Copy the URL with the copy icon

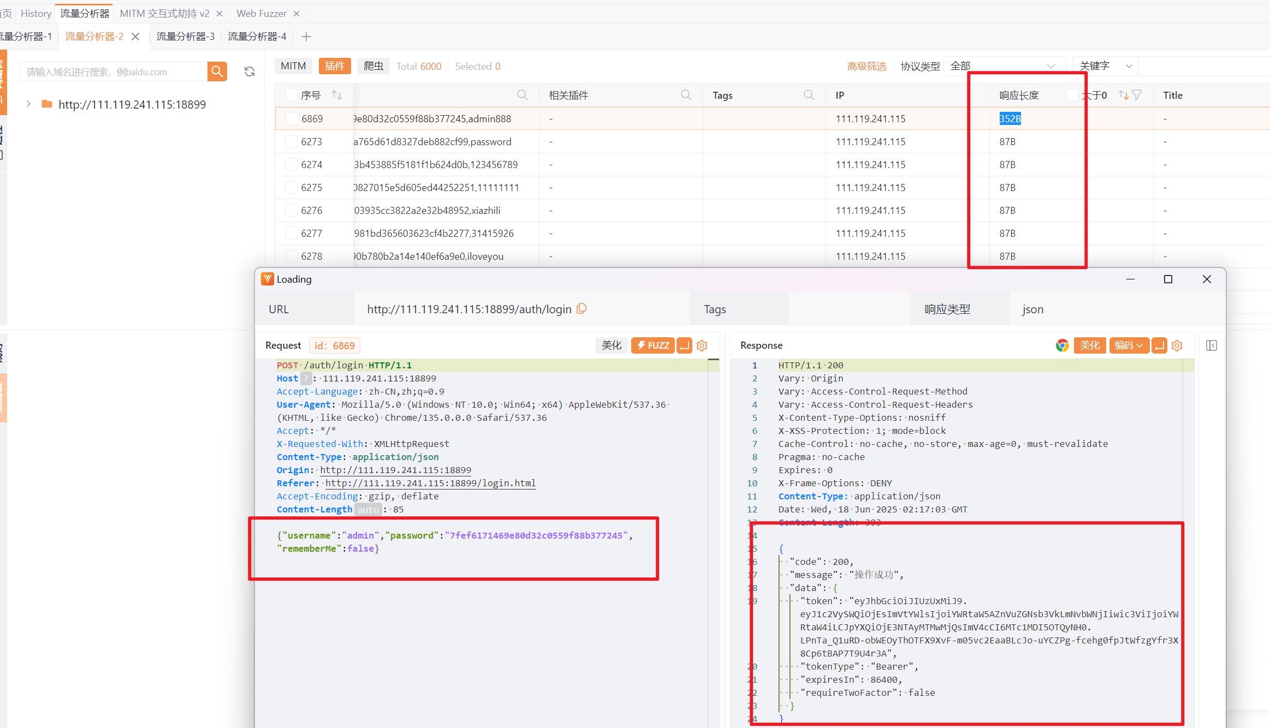[x=581, y=309]
